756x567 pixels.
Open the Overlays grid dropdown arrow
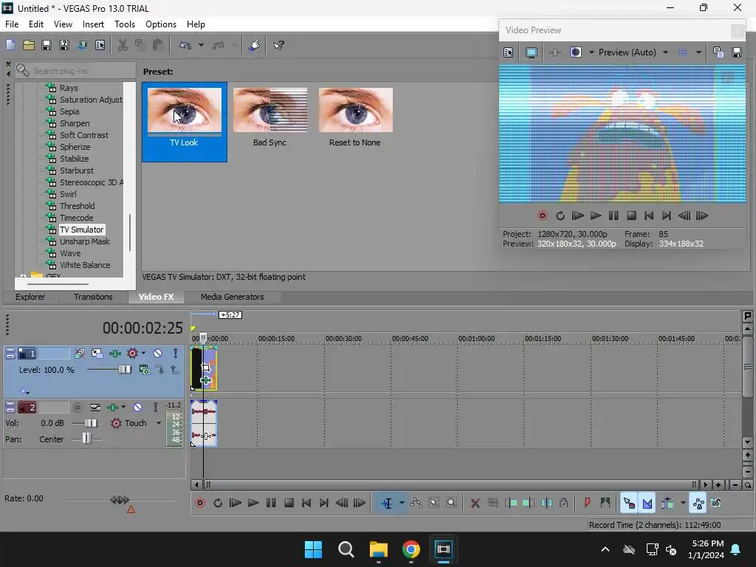tap(698, 52)
